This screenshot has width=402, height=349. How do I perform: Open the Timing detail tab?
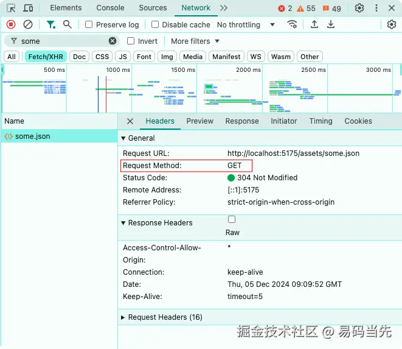pyautogui.click(x=321, y=121)
